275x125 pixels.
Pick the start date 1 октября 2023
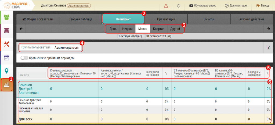(130, 36)
